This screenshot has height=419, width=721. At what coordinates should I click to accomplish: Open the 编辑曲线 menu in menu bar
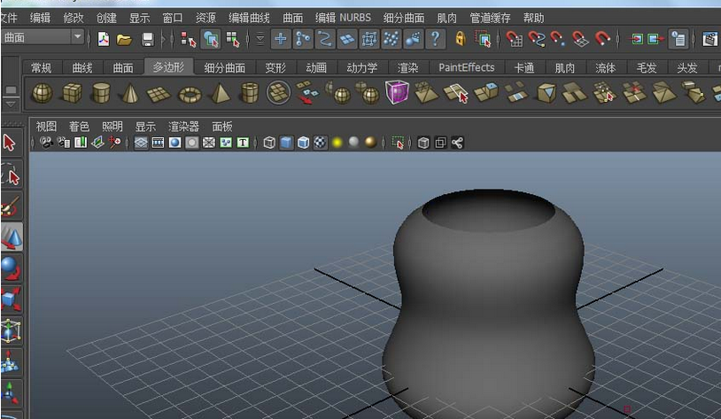250,17
